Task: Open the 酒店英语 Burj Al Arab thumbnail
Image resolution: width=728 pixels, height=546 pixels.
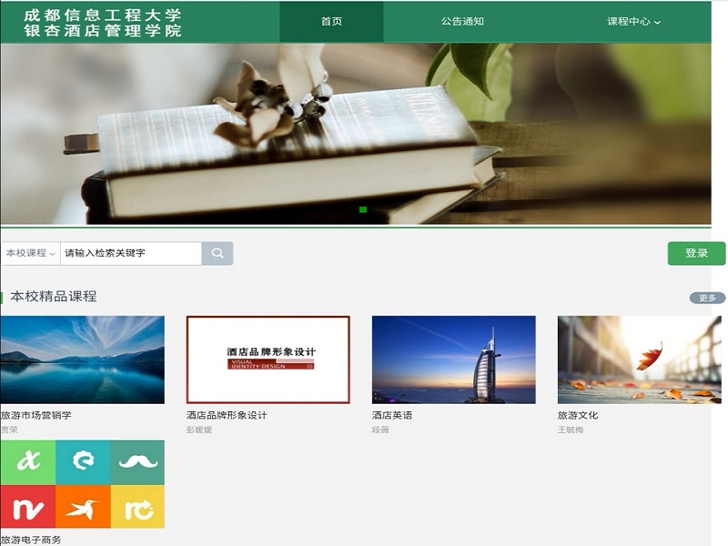Action: [x=453, y=359]
